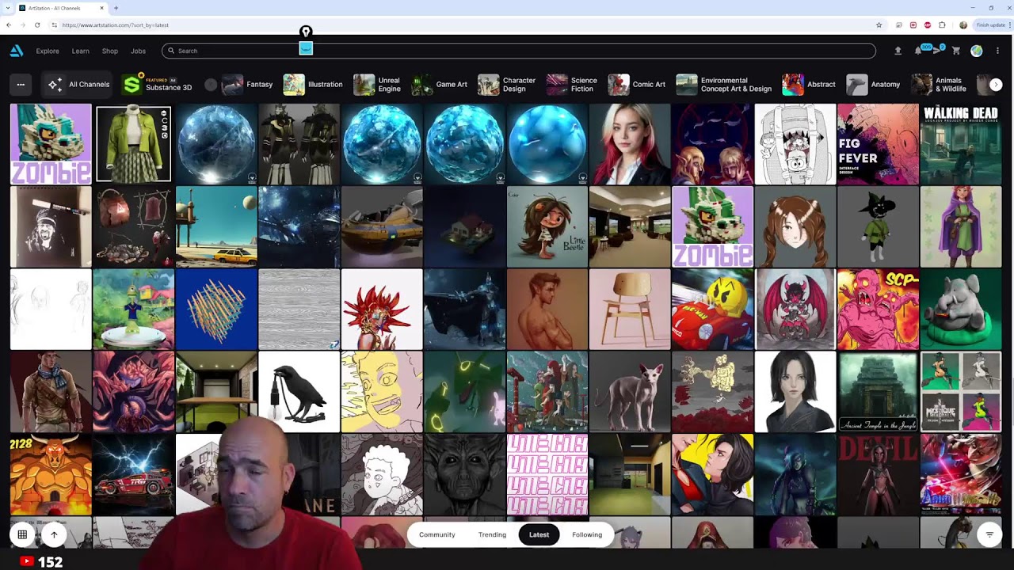
Task: Open the Chrome profile avatar
Action: (x=963, y=25)
